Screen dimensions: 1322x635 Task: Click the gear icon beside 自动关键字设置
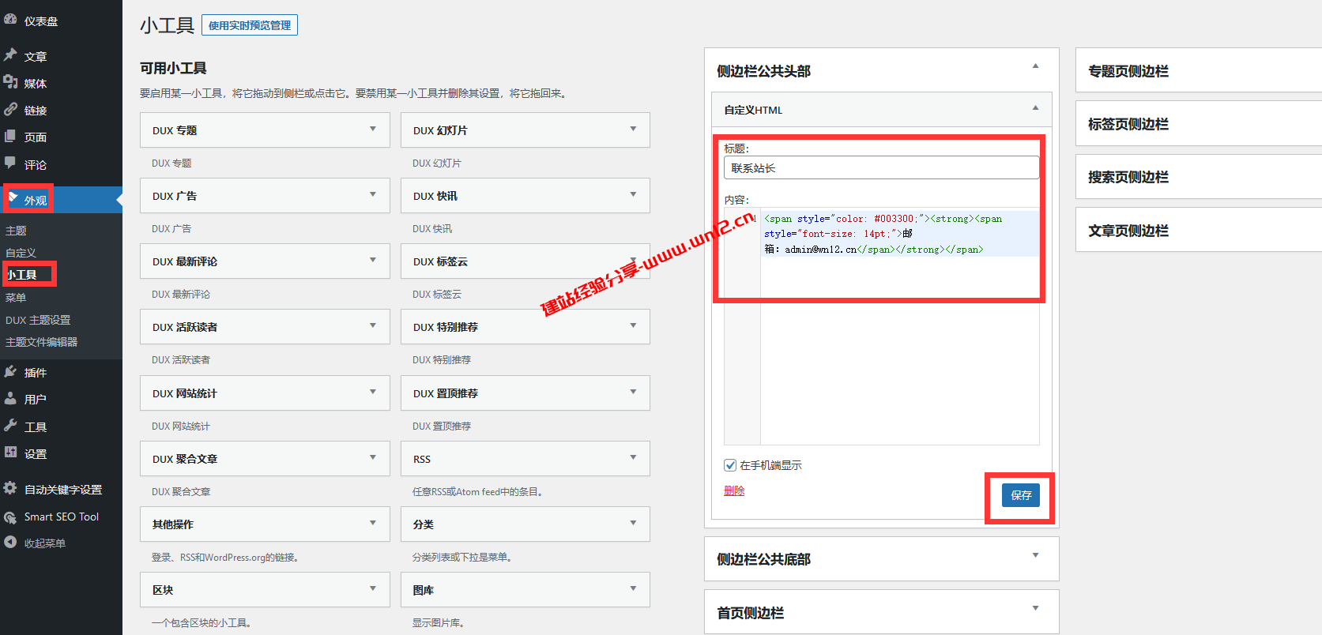click(10, 488)
